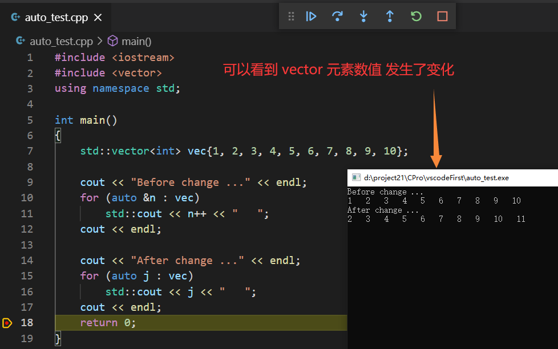Click the 'return 0;' statement

click(x=108, y=323)
